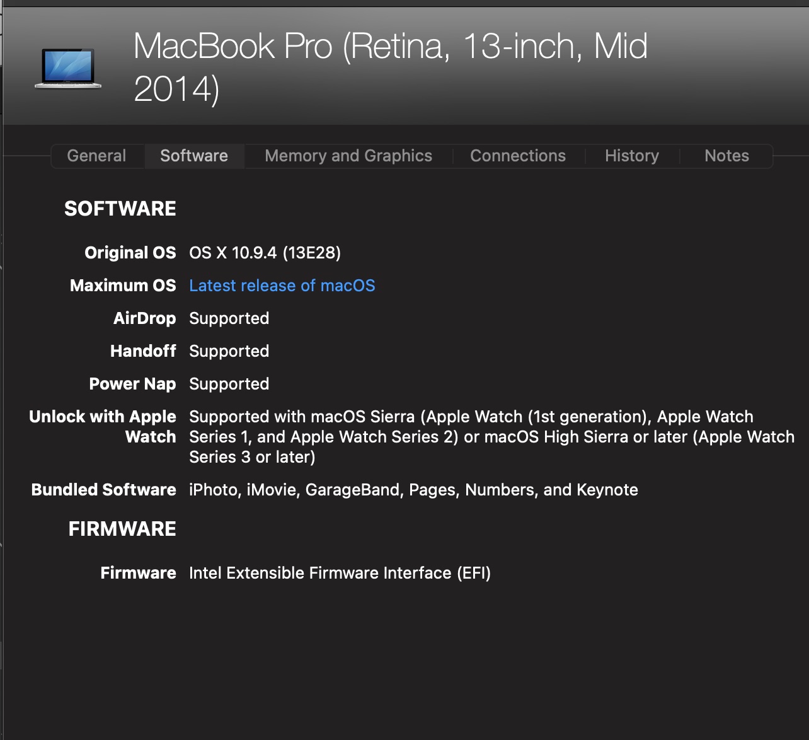Select the Software tab
This screenshot has height=740, width=809.
click(194, 156)
